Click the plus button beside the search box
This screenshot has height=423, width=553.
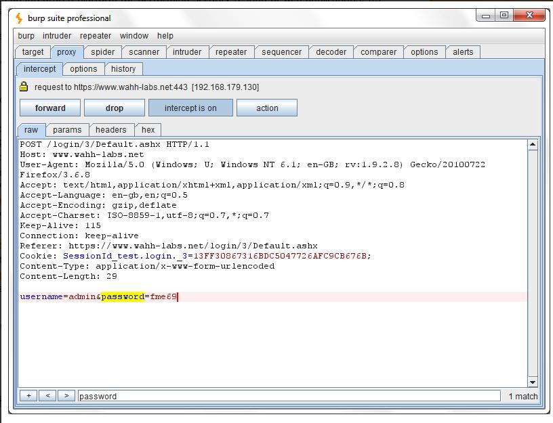28,395
